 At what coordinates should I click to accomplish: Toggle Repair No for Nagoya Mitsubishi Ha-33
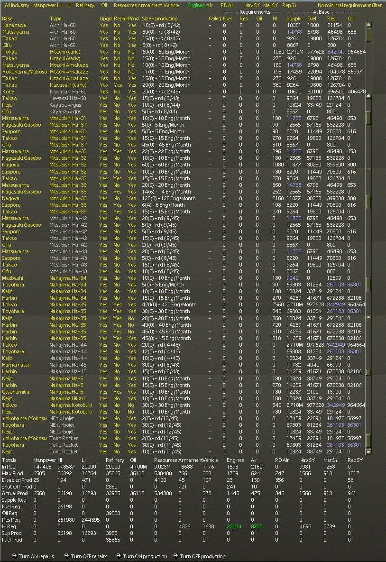pyautogui.click(x=117, y=199)
